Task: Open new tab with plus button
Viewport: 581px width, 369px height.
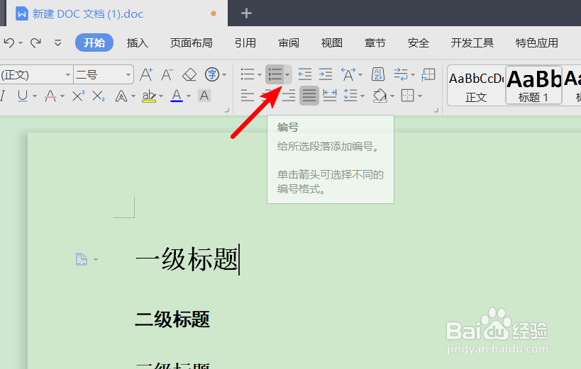Action: click(246, 13)
